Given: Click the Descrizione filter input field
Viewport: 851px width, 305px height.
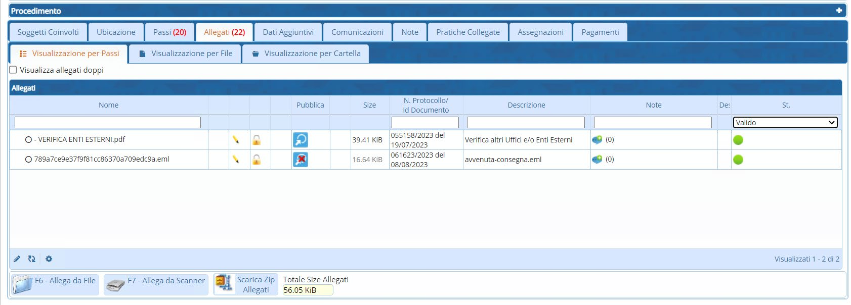Looking at the screenshot, I should coord(526,123).
